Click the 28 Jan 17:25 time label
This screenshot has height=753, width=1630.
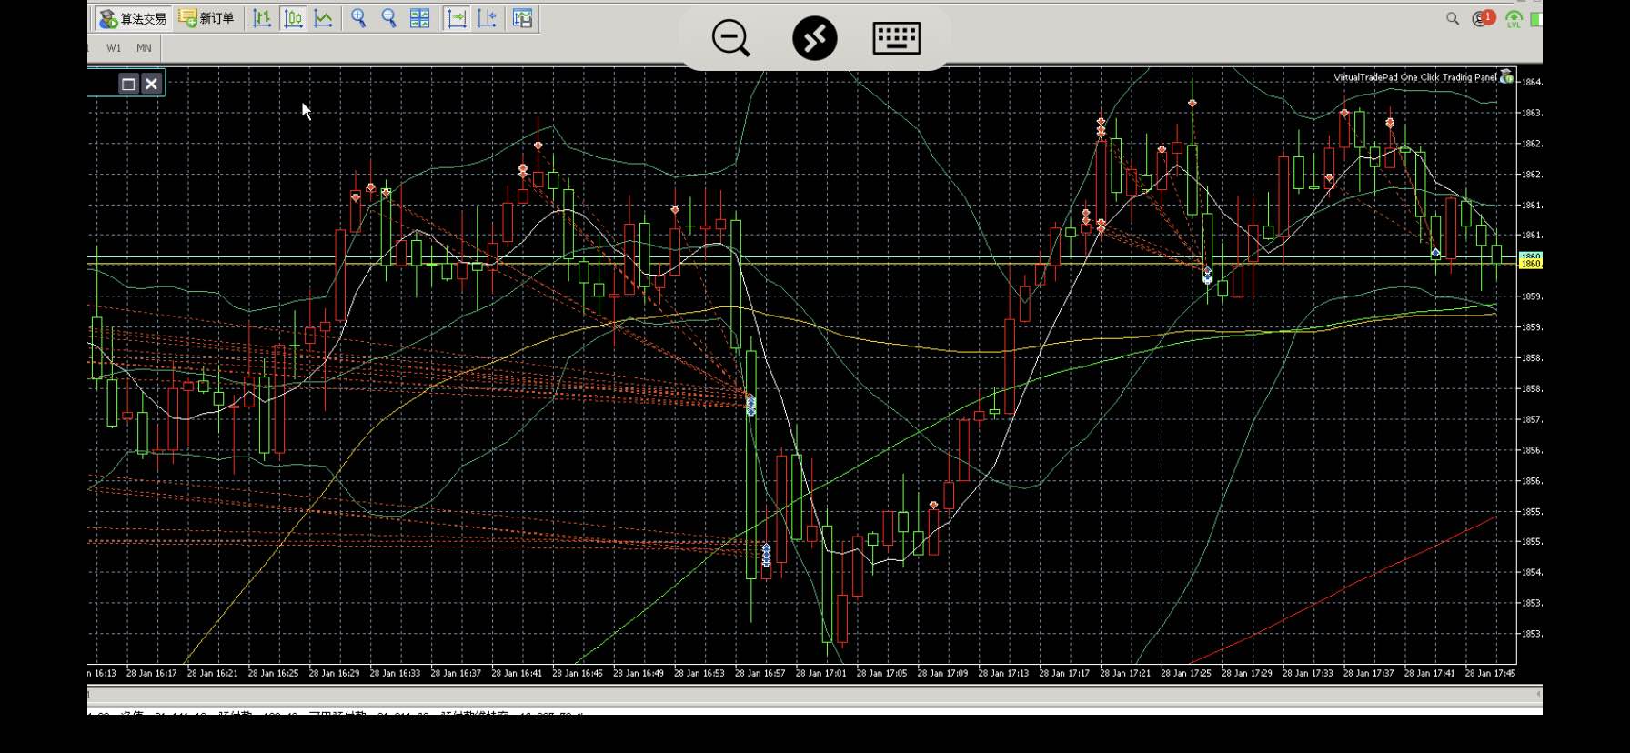coord(1185,673)
